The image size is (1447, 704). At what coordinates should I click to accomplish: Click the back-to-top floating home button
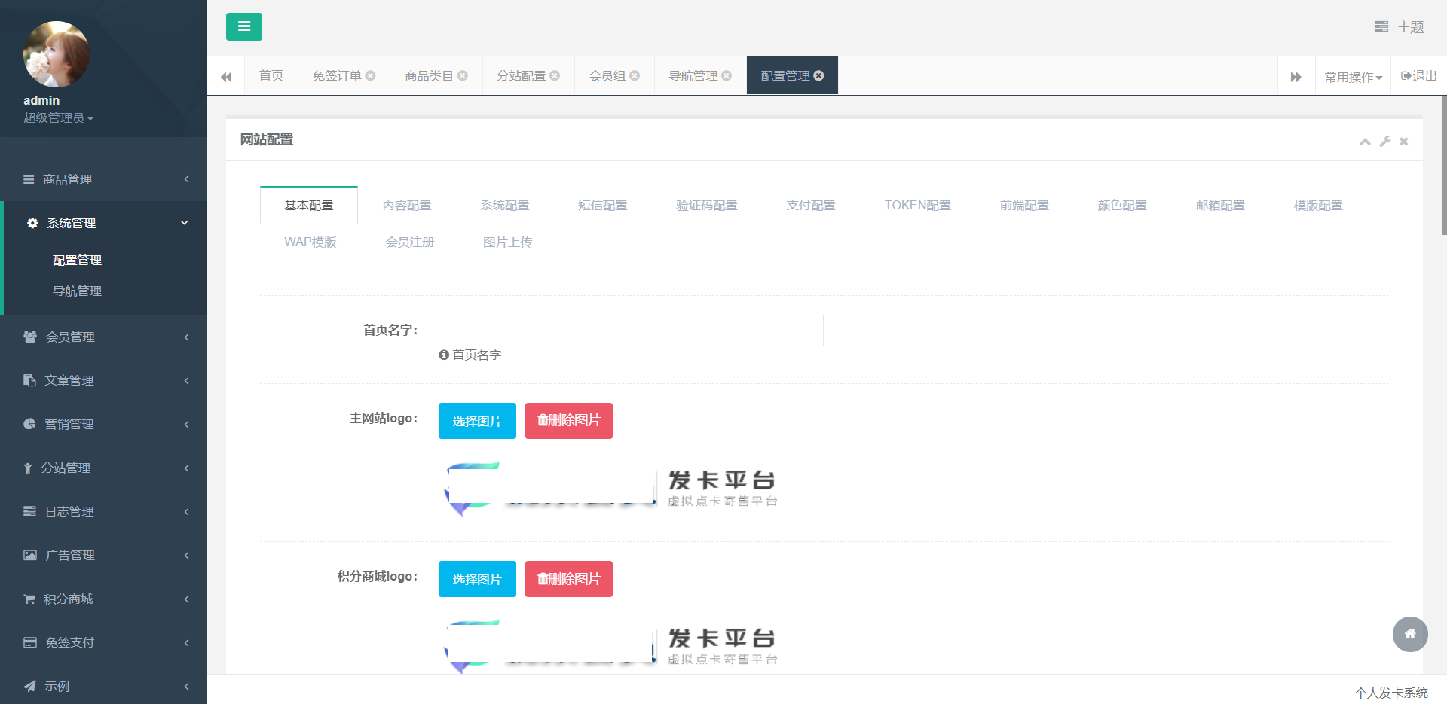click(x=1410, y=635)
